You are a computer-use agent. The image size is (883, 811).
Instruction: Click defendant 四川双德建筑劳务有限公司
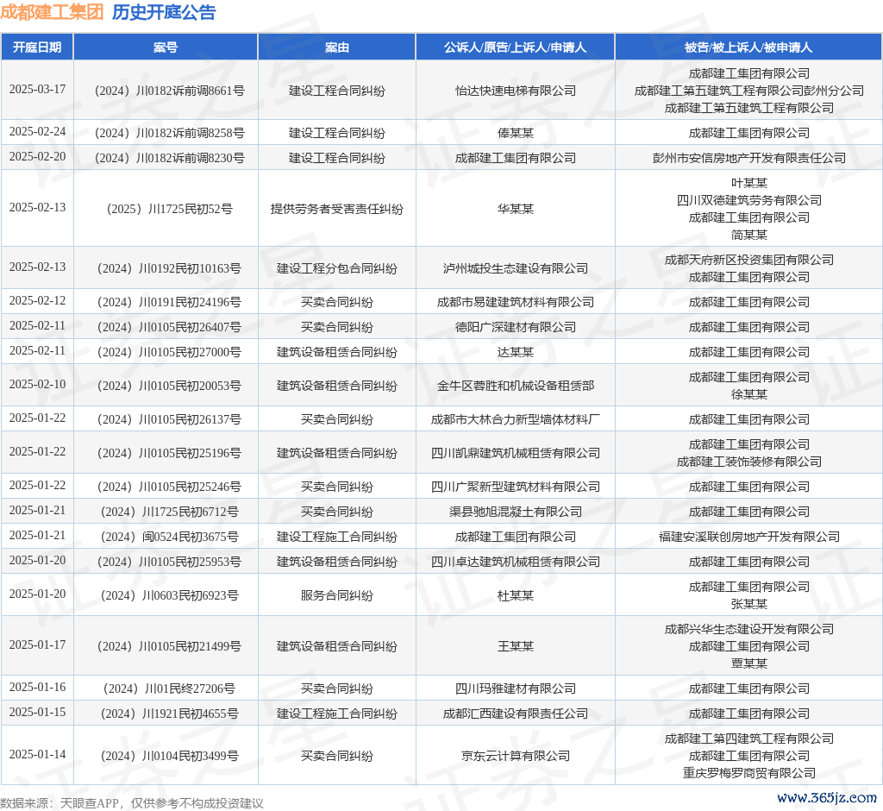(x=749, y=200)
